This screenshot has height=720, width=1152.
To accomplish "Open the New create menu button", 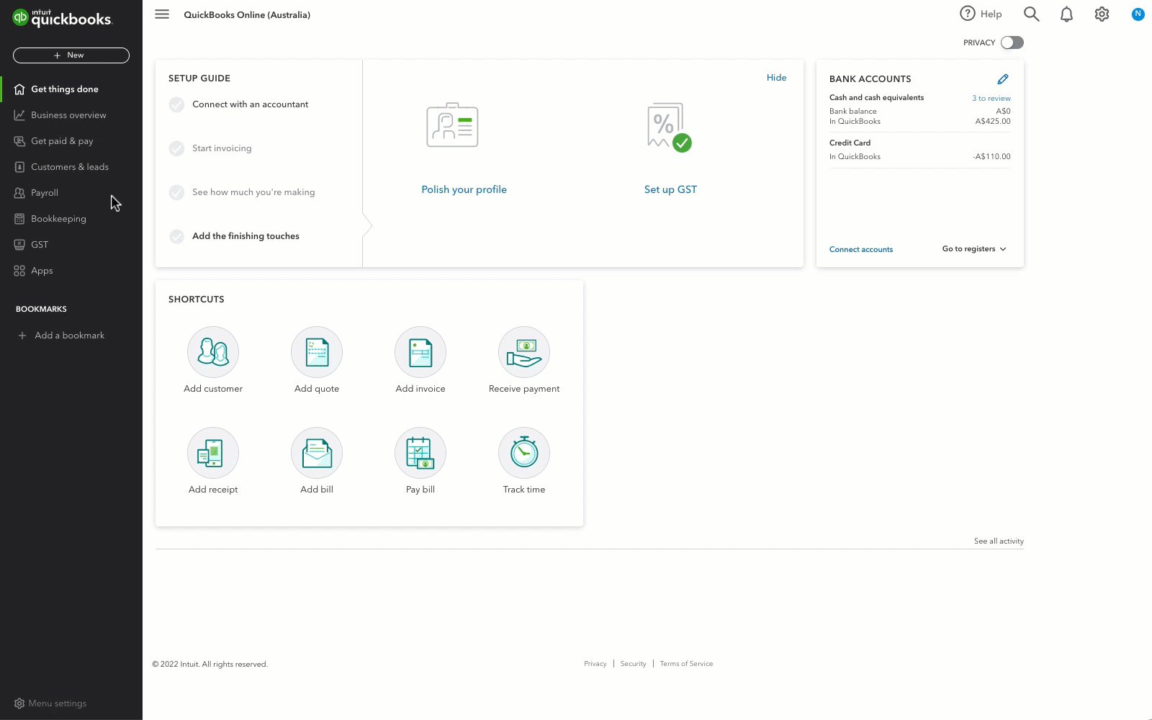I will point(71,55).
